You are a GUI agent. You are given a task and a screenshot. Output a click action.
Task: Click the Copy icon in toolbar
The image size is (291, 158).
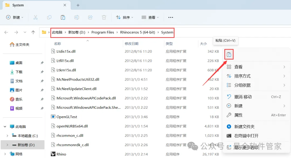pyautogui.click(x=49, y=17)
